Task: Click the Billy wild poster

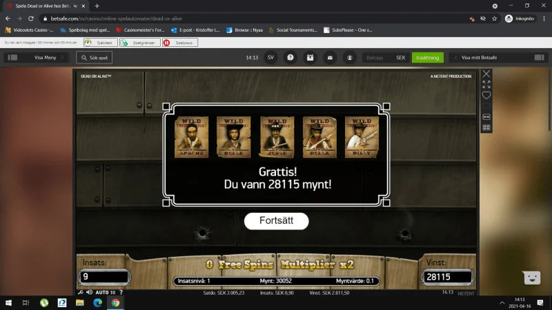Action: pyautogui.click(x=362, y=137)
